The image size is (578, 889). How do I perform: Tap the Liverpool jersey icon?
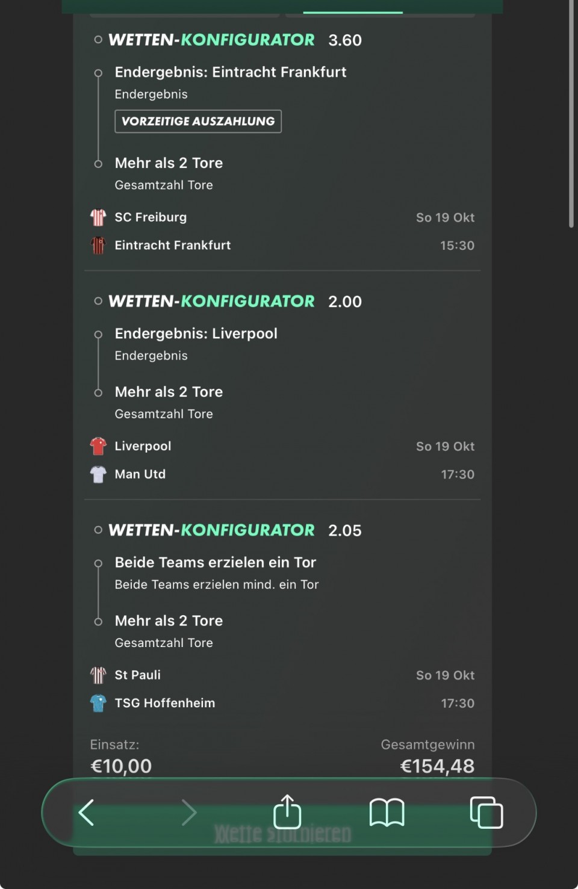(98, 446)
